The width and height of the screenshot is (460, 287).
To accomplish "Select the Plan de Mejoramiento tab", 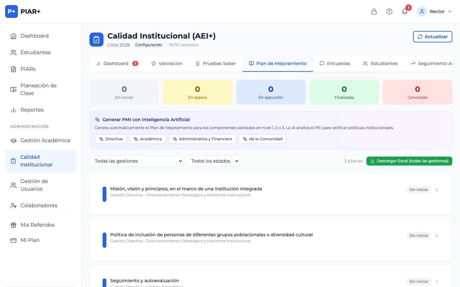I will (278, 63).
